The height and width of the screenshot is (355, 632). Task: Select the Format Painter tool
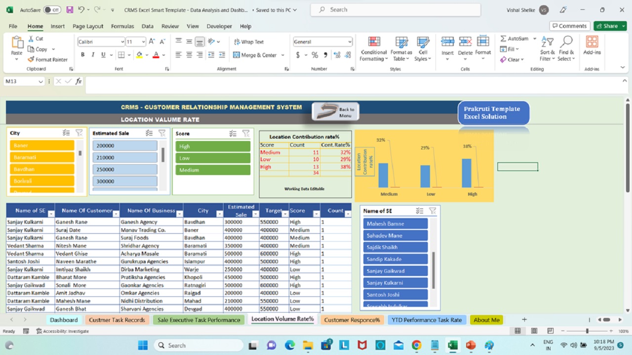[48, 59]
